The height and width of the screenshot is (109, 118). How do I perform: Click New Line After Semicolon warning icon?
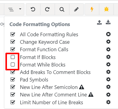coord(81,87)
